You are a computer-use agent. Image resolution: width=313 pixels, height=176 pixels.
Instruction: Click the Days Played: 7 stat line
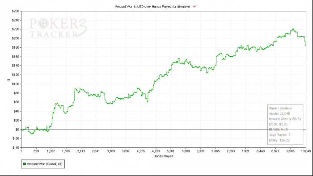[279, 135]
